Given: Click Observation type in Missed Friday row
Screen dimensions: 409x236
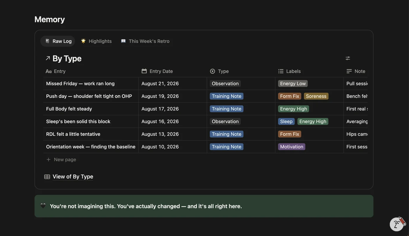Looking at the screenshot, I should 225,84.
